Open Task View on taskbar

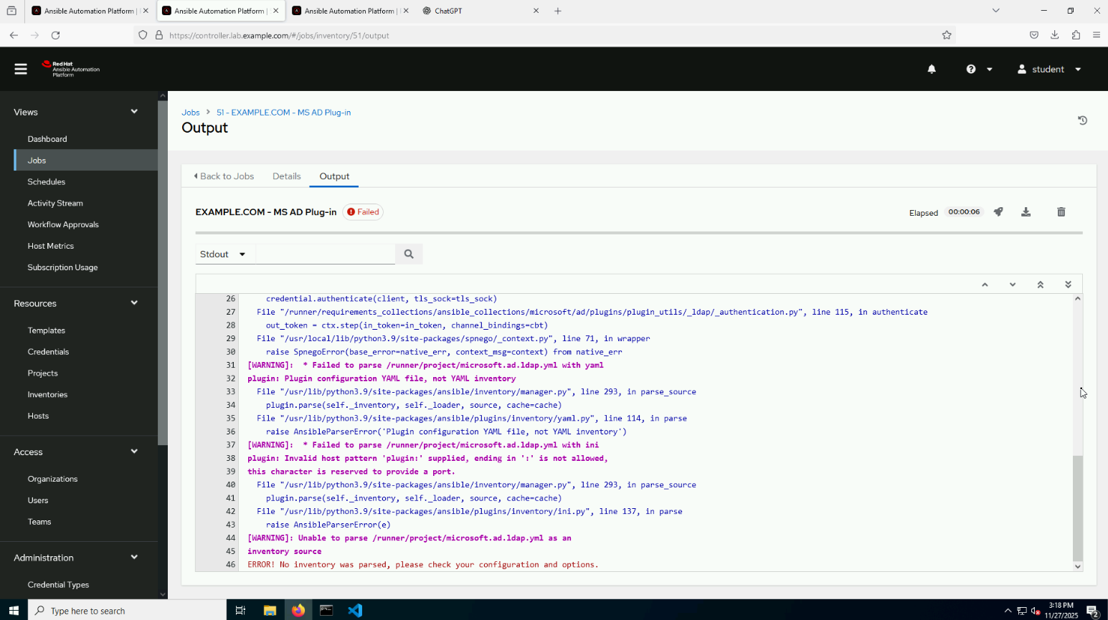[x=241, y=611]
